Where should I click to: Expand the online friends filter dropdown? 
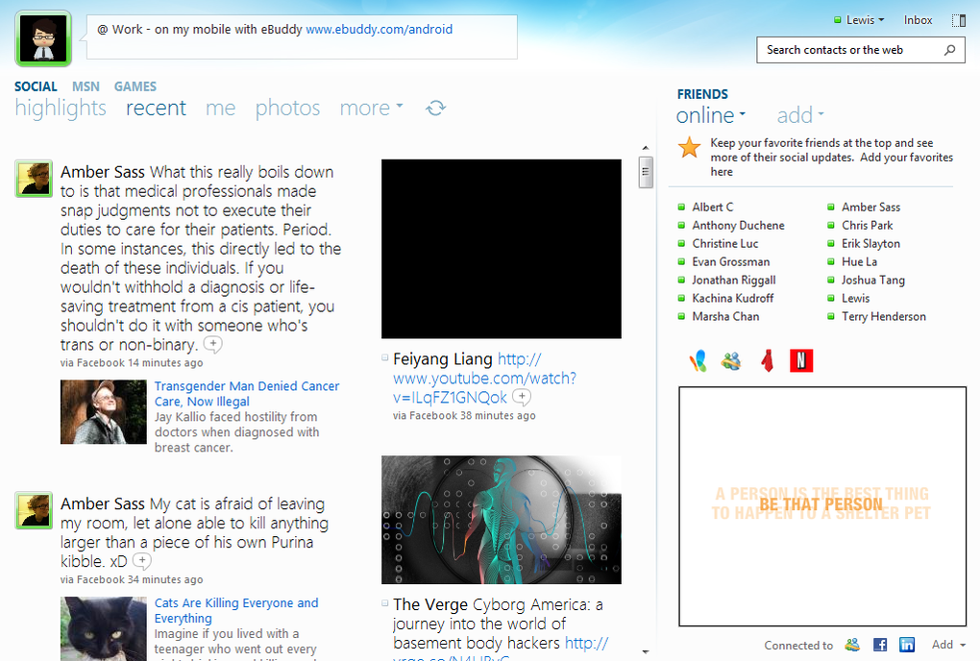tap(711, 115)
